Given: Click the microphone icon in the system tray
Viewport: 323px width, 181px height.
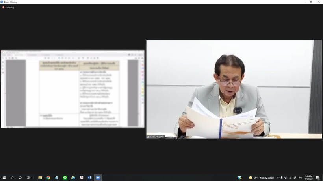Looking at the screenshot, I should (282, 177).
